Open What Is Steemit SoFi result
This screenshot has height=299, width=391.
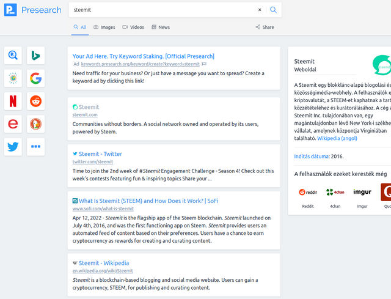[x=148, y=201]
